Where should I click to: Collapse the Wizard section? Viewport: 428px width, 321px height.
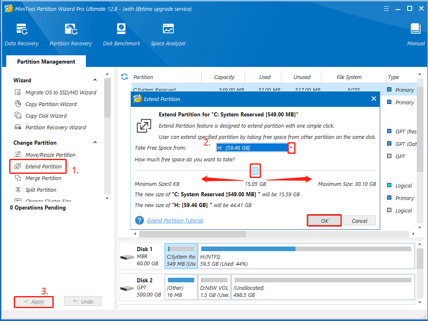95,80
